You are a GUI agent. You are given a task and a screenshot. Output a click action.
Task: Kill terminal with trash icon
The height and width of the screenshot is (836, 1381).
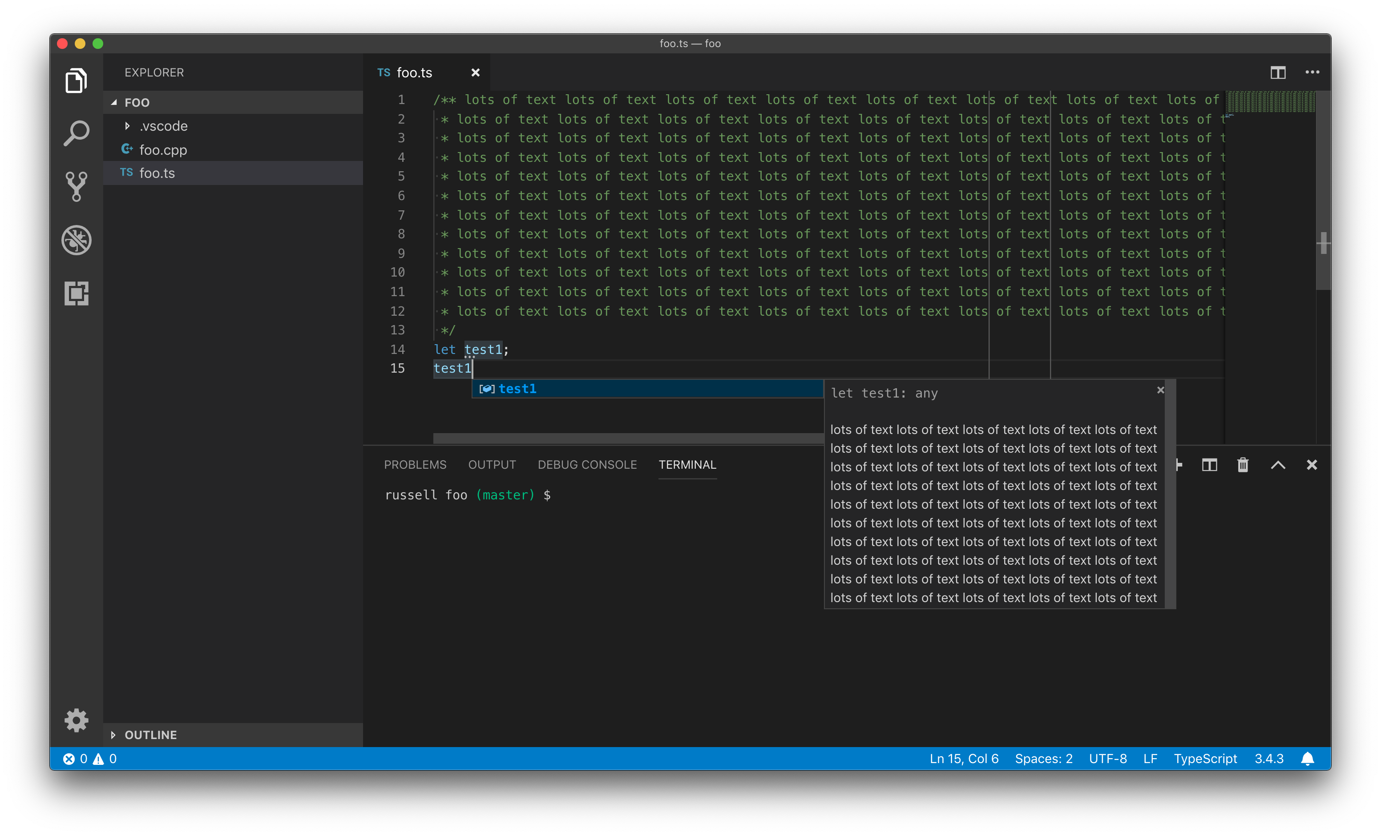point(1243,465)
